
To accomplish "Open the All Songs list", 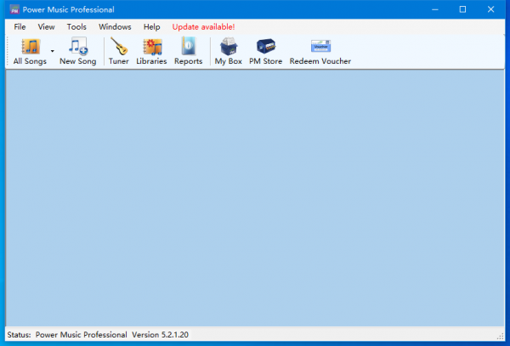I will [x=30, y=51].
